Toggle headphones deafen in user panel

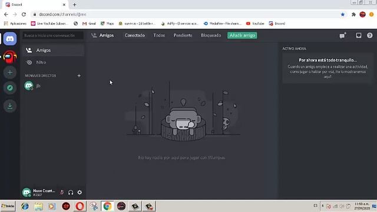click(71, 193)
